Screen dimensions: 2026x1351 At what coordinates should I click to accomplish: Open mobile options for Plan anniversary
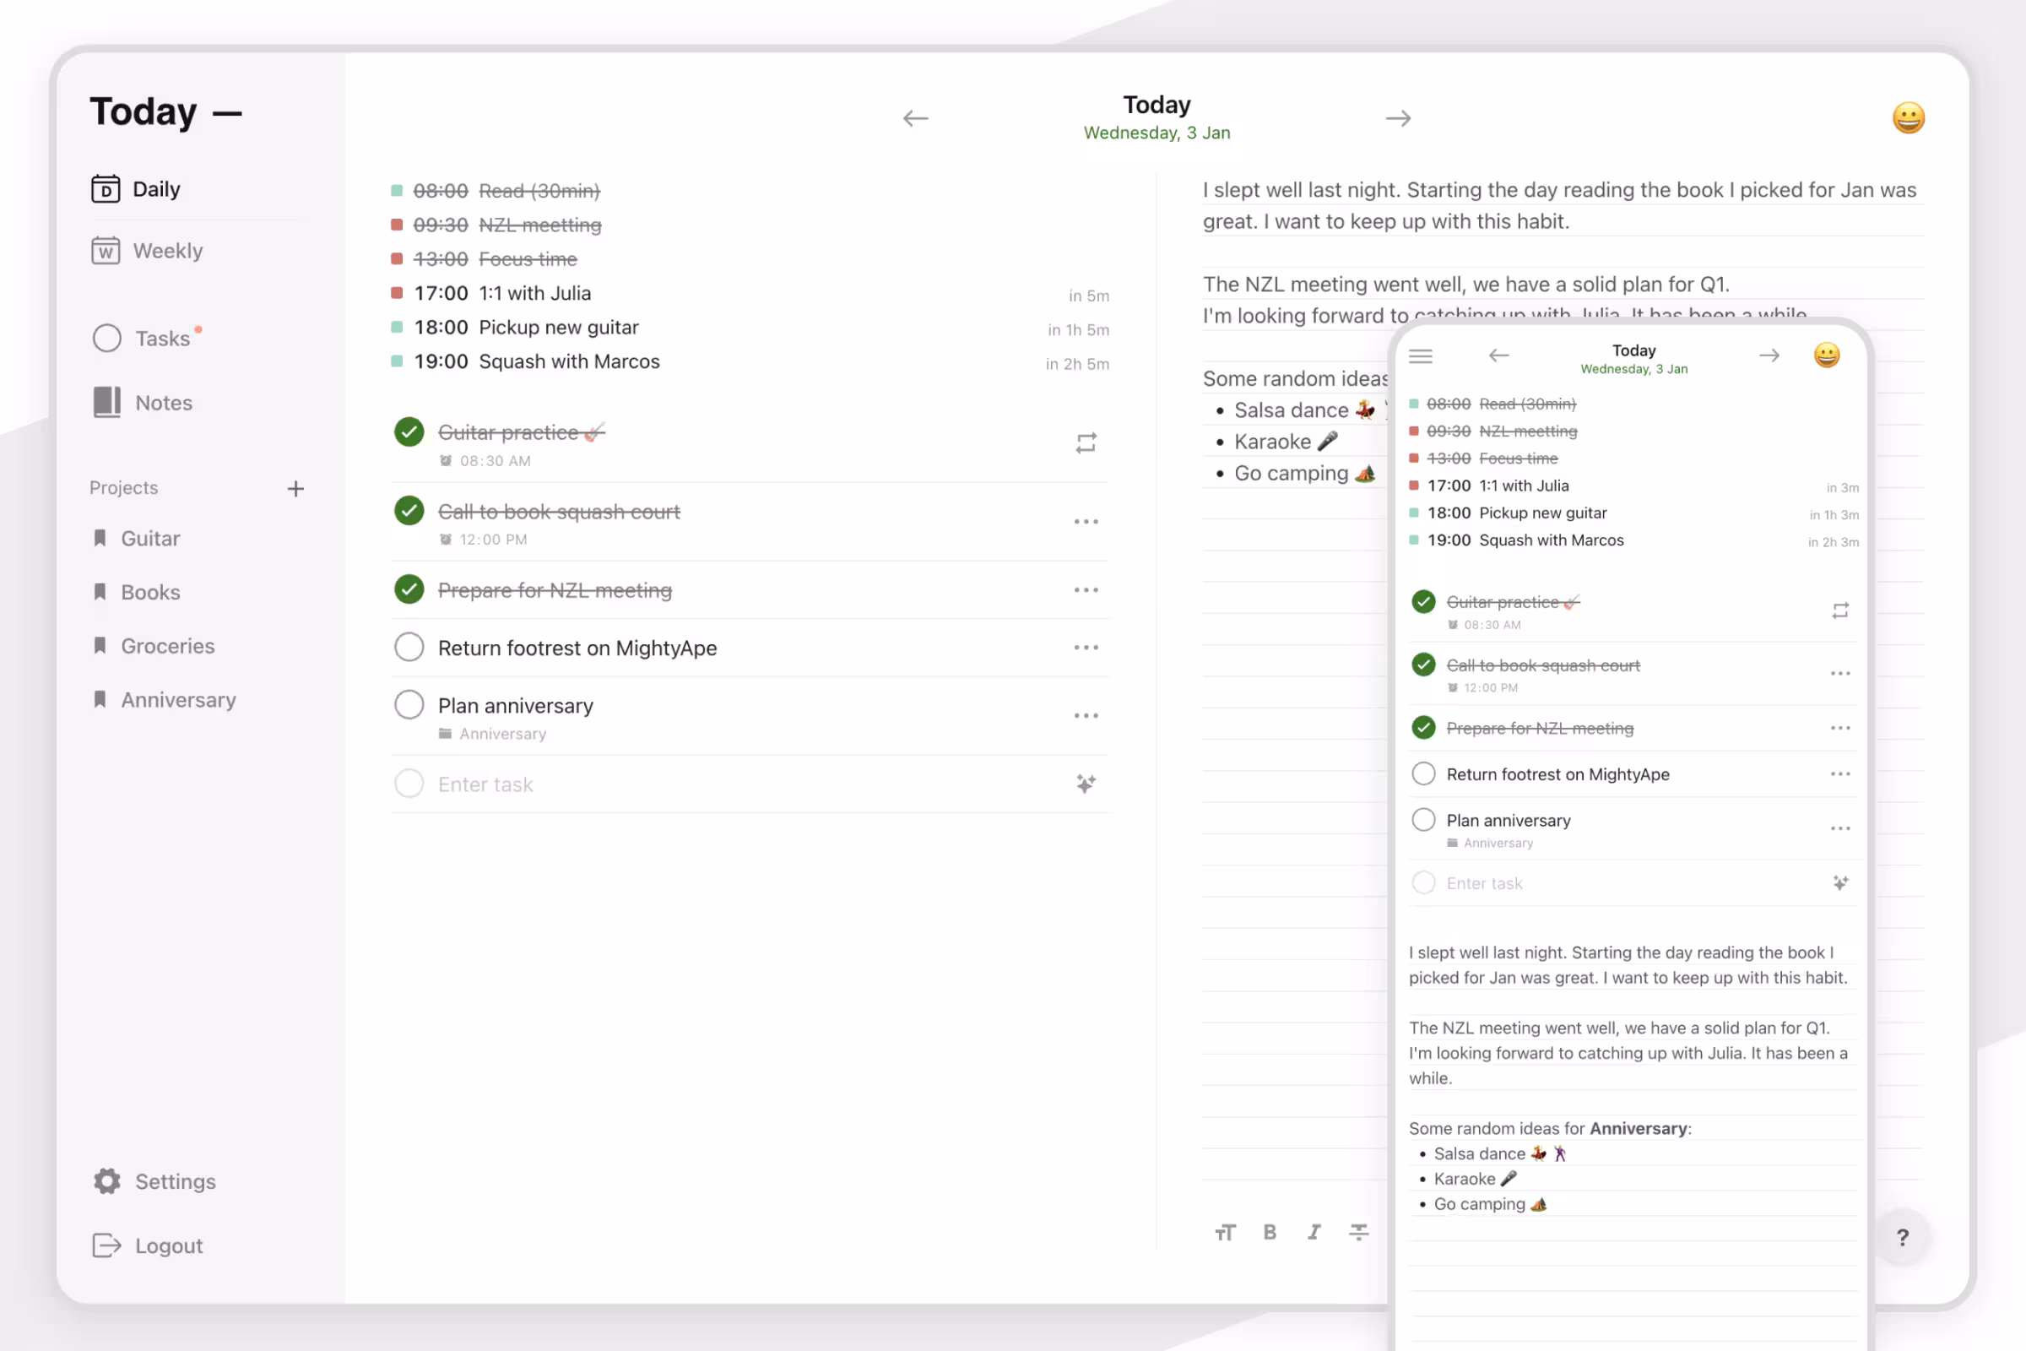(x=1840, y=828)
